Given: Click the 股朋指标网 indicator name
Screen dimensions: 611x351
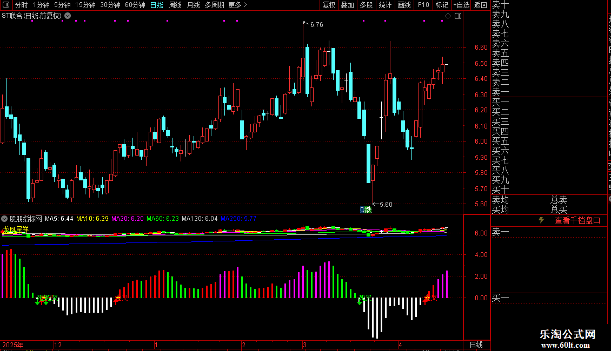Looking at the screenshot, I should (x=26, y=219).
